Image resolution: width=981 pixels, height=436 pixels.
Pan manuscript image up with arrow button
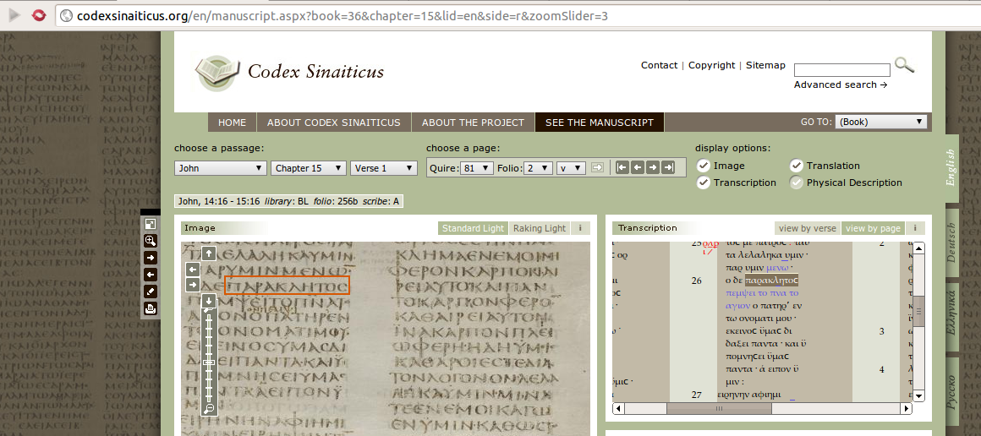(209, 253)
